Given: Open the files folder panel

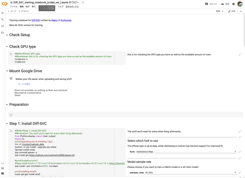Looking at the screenshot, I should (x=2, y=33).
